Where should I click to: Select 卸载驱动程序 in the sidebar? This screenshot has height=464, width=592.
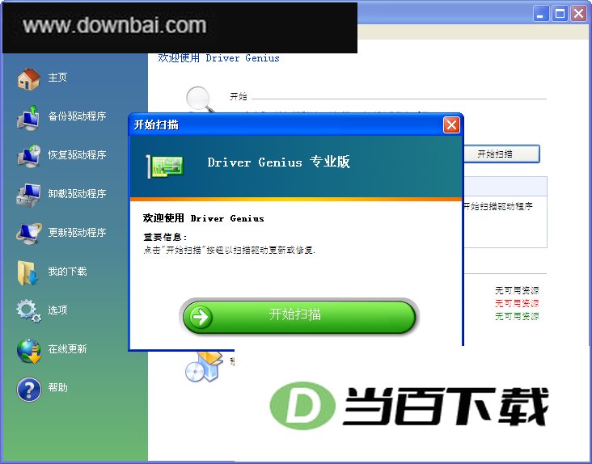[77, 194]
